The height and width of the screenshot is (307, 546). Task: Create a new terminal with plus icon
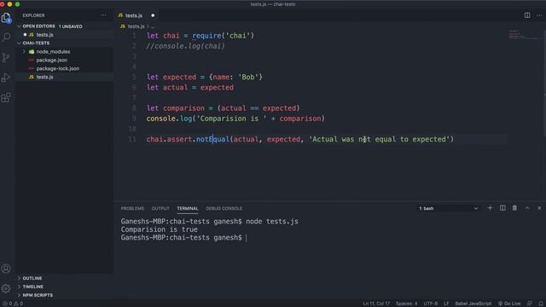[490, 208]
